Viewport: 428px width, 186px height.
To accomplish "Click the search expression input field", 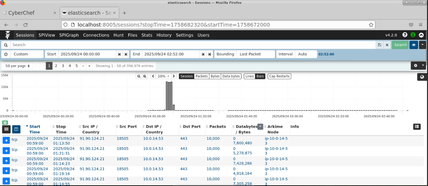I will [192, 45].
